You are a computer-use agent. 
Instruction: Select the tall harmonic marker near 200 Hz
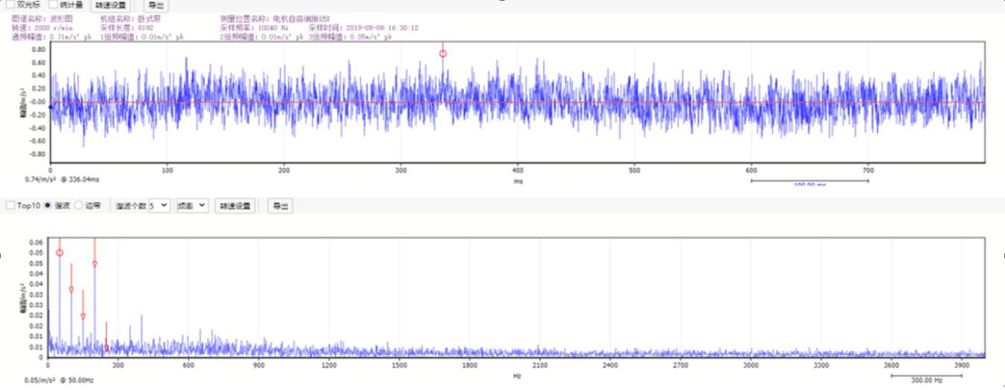pyautogui.click(x=95, y=263)
